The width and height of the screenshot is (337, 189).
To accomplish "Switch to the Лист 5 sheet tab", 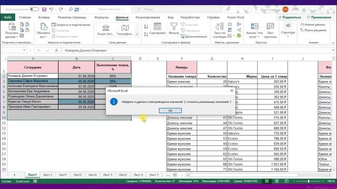I will click(x=107, y=175).
